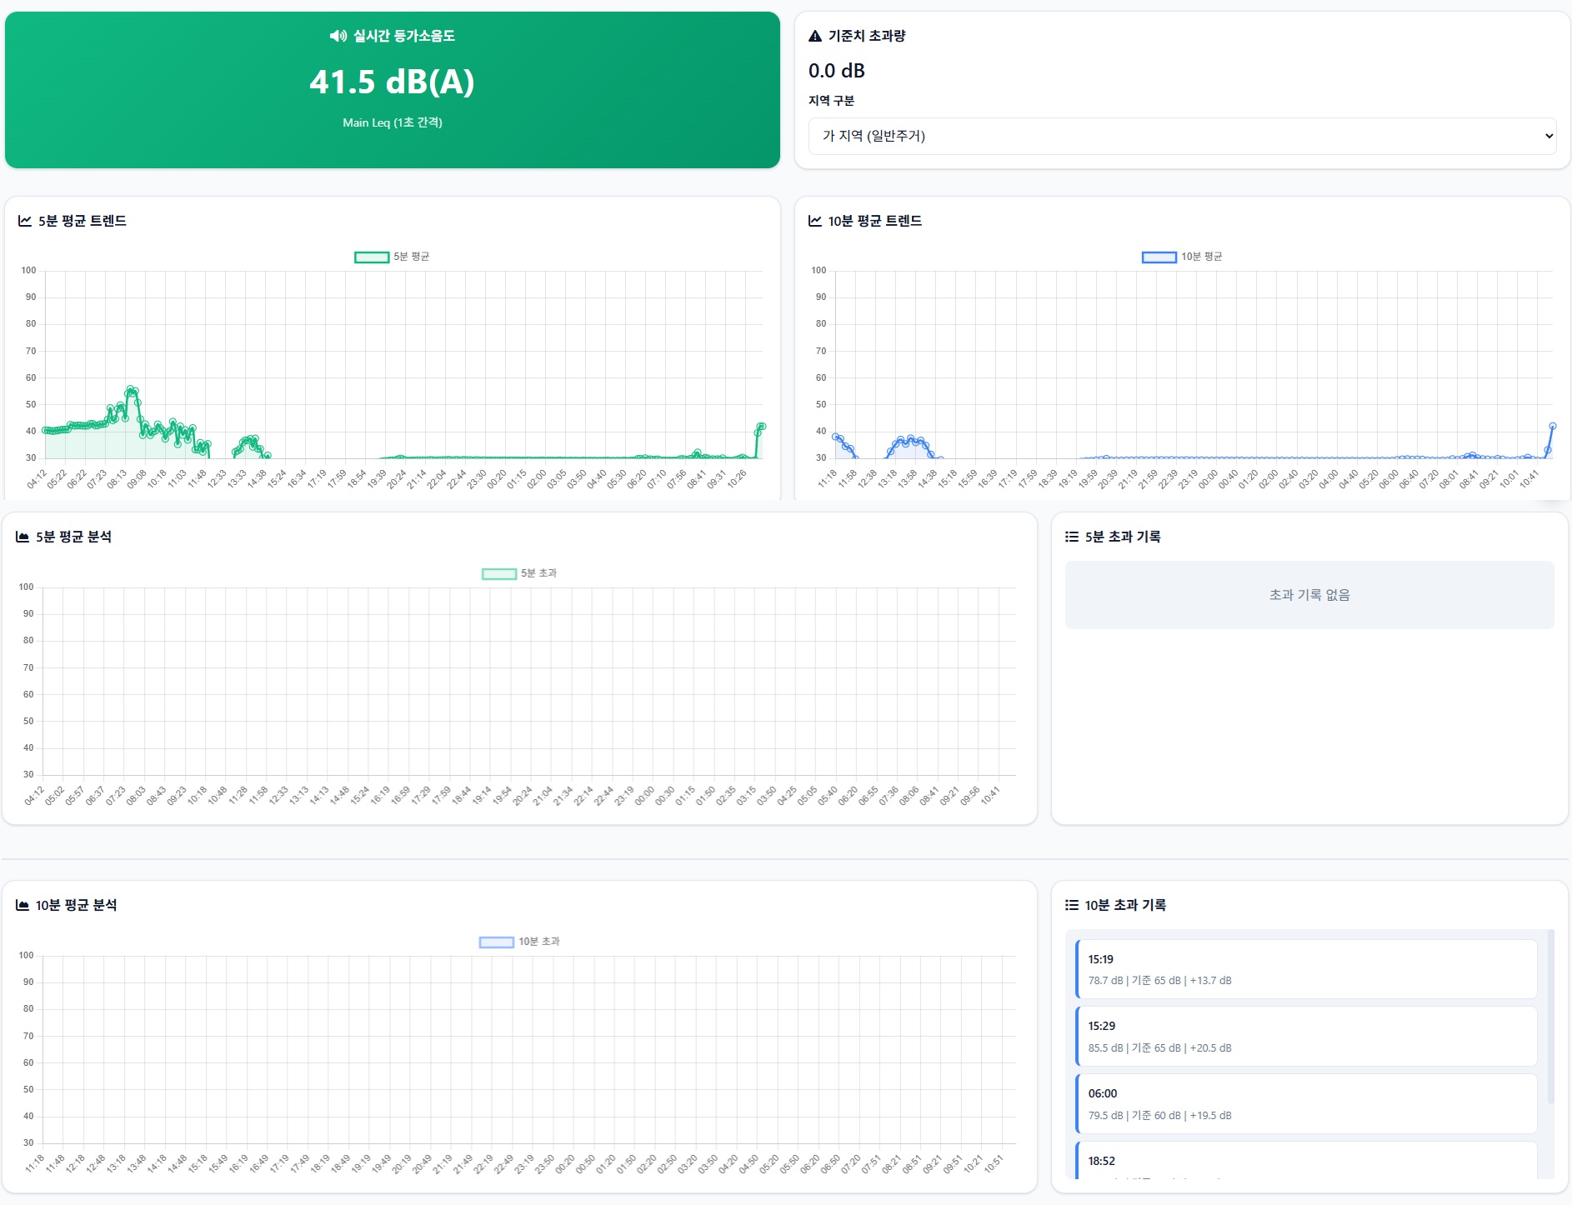The height and width of the screenshot is (1205, 1572).
Task: Click the area chart icon beside 5분 평균 분석
Action: point(23,537)
